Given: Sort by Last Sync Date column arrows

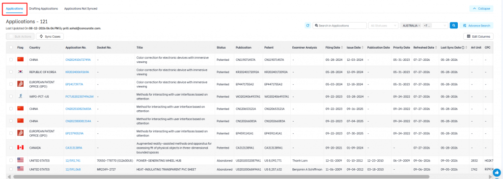Looking at the screenshot, I should point(467,48).
